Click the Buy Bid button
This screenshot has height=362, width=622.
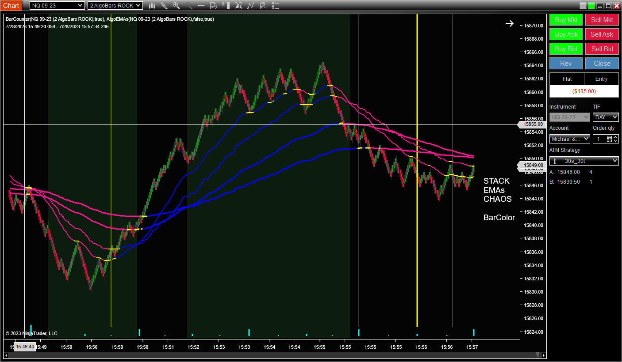(x=566, y=49)
